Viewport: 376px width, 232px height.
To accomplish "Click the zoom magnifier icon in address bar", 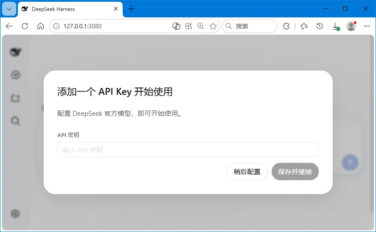I will [201, 26].
